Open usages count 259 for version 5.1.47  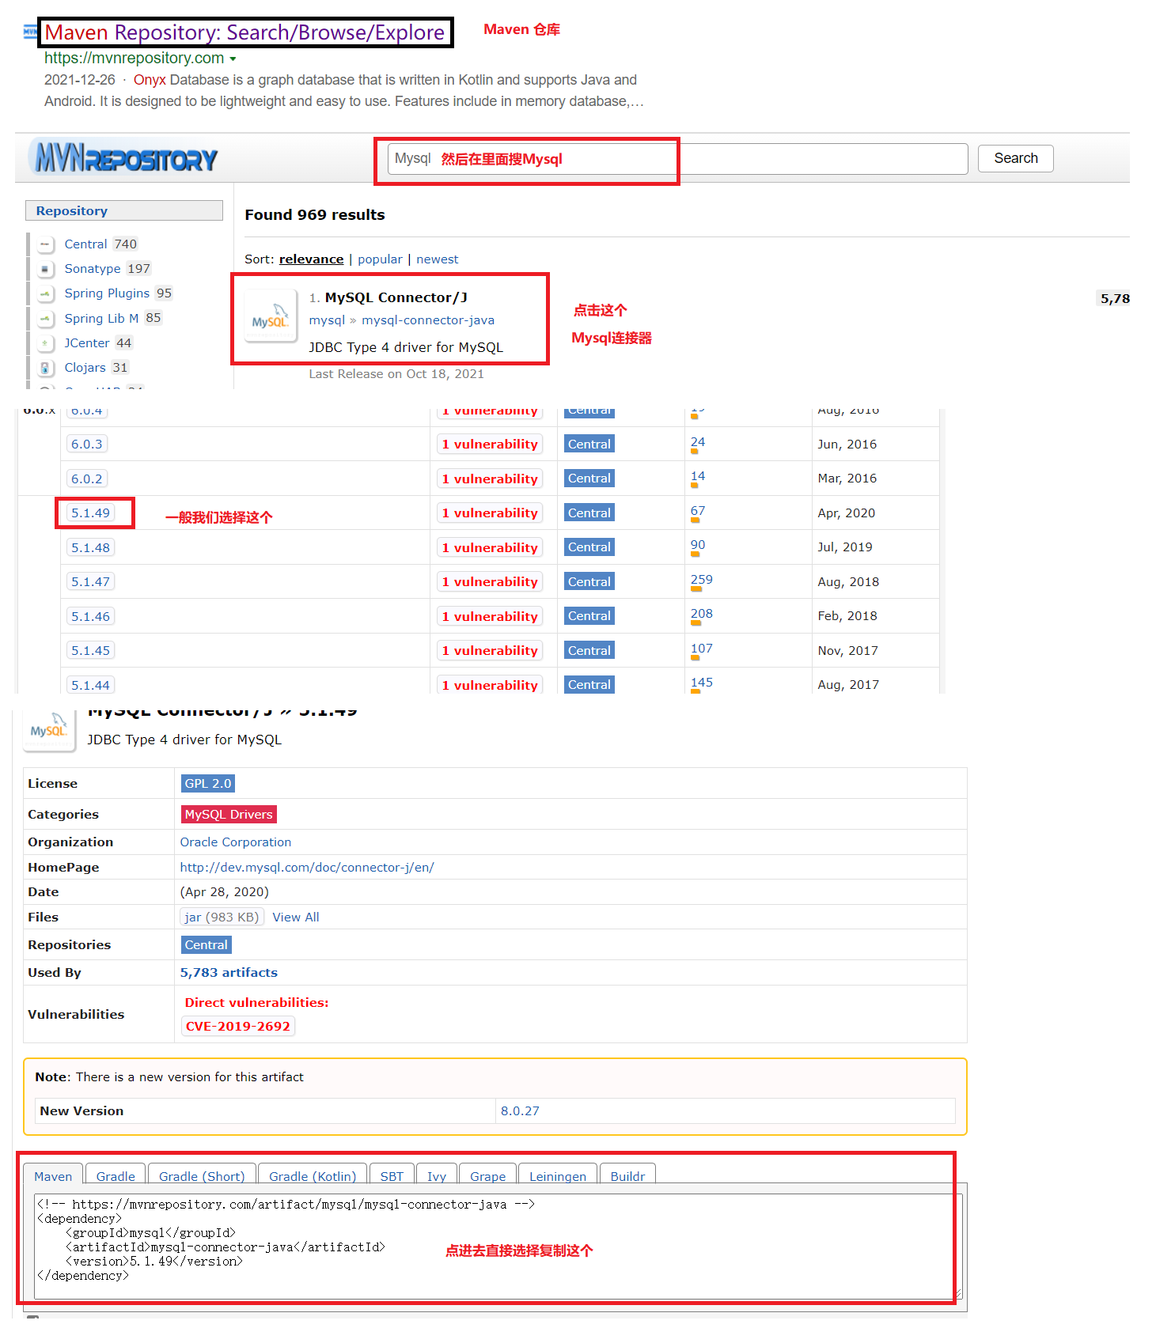click(702, 580)
